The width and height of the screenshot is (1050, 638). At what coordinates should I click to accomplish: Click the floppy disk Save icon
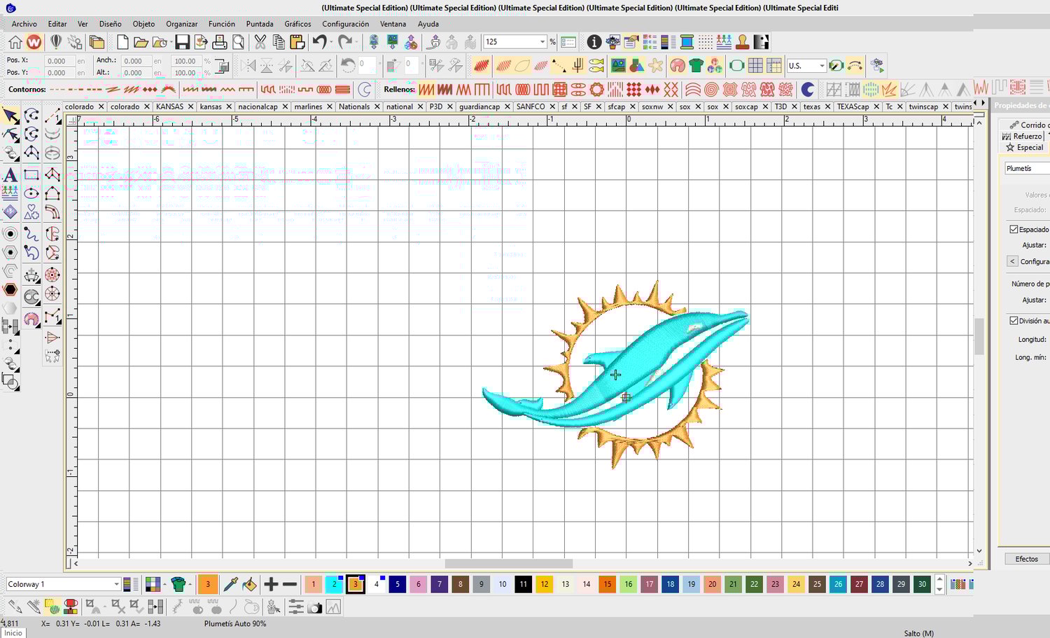[182, 43]
